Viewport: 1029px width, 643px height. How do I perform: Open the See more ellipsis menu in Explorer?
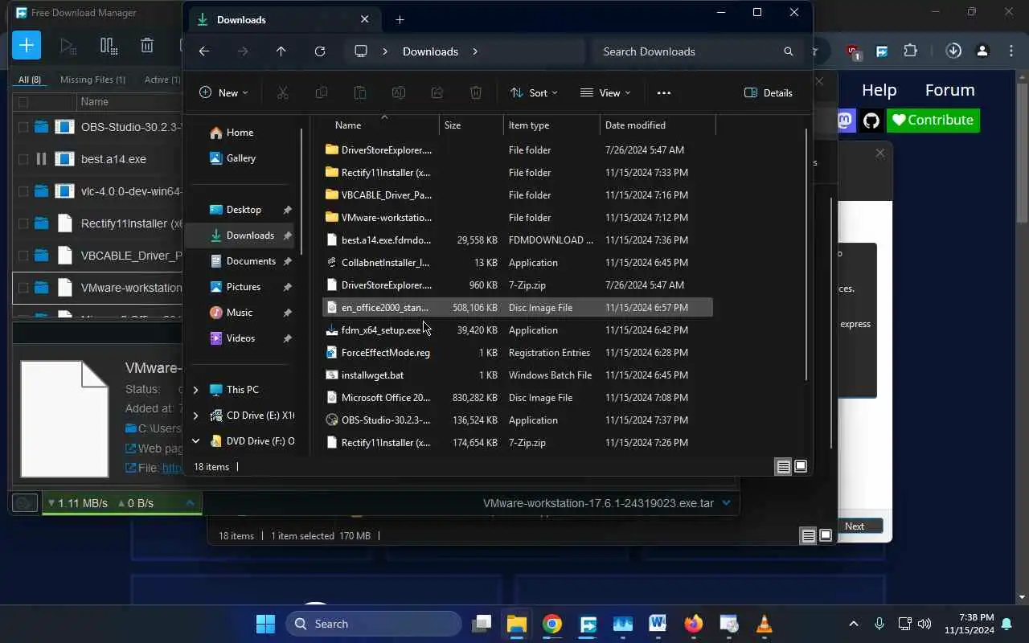point(664,92)
